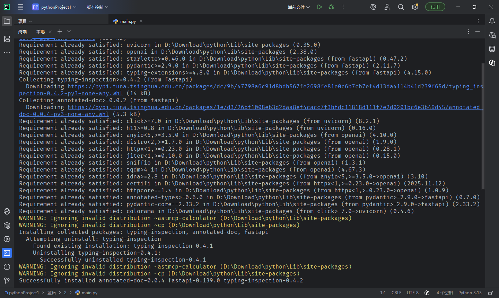
Task: Open the Database tool window
Action: pos(492,49)
